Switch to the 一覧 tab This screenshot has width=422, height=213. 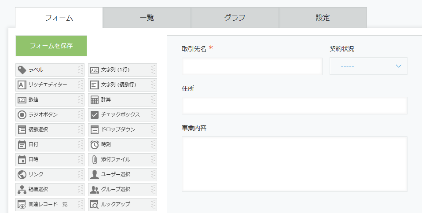click(x=147, y=18)
